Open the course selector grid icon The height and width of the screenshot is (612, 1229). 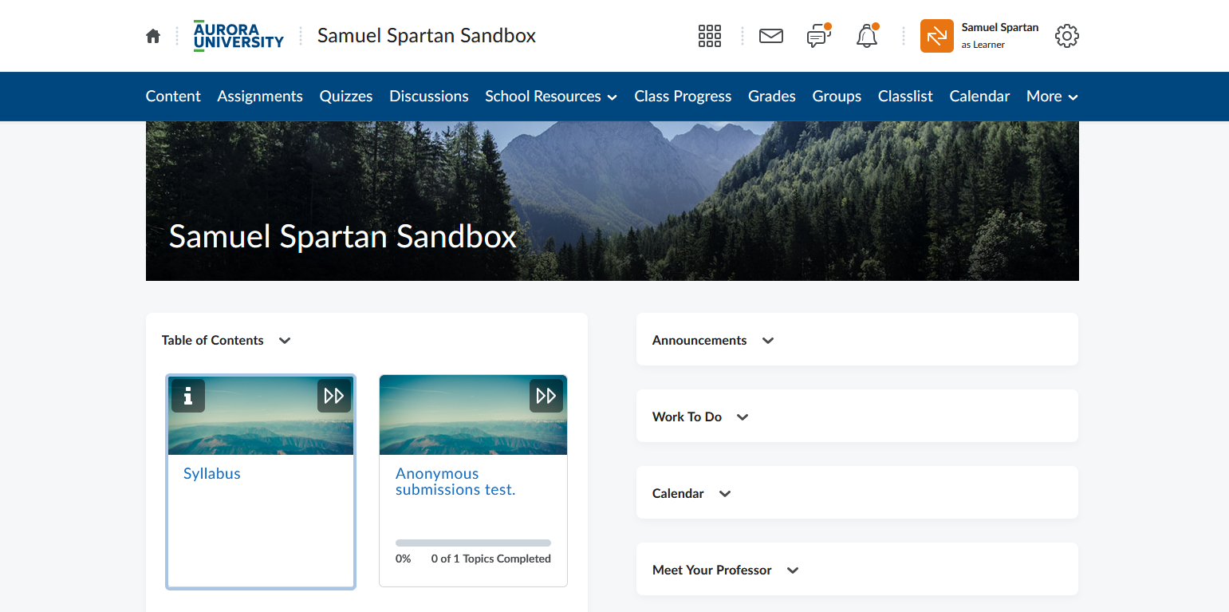(x=709, y=36)
